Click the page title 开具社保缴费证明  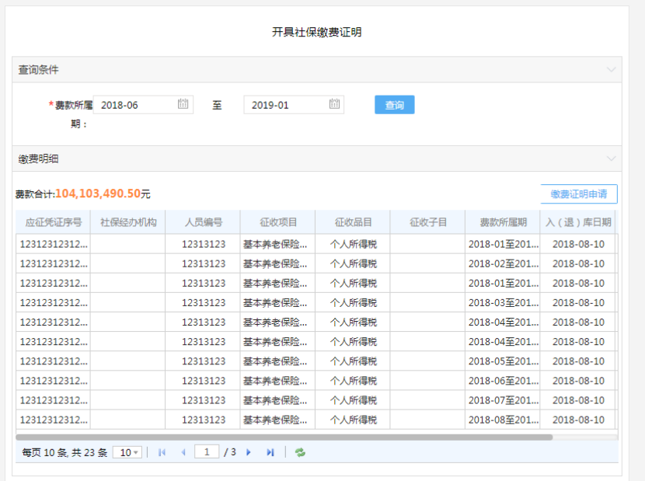pyautogui.click(x=317, y=32)
